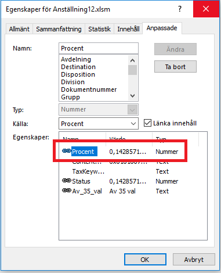221x273 pixels.
Task: Click the Ta bort button
Action: (175, 67)
